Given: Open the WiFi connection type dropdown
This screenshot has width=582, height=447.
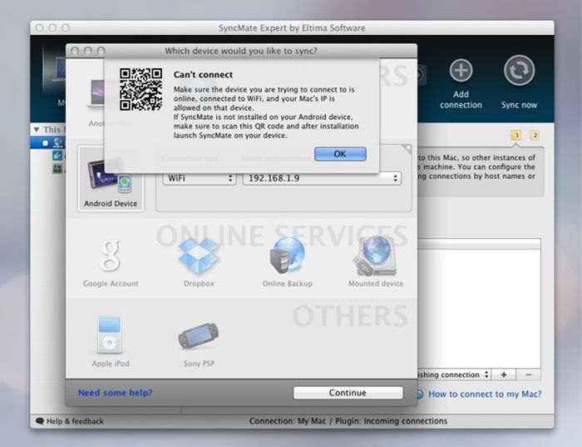Looking at the screenshot, I should tap(200, 178).
